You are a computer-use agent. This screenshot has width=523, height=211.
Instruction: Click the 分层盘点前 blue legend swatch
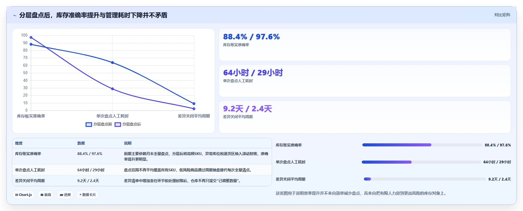coord(89,125)
